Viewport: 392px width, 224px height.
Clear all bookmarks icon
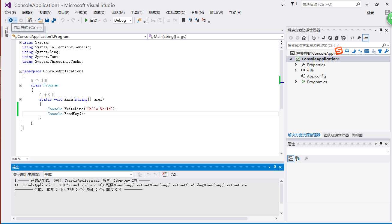click(x=204, y=20)
